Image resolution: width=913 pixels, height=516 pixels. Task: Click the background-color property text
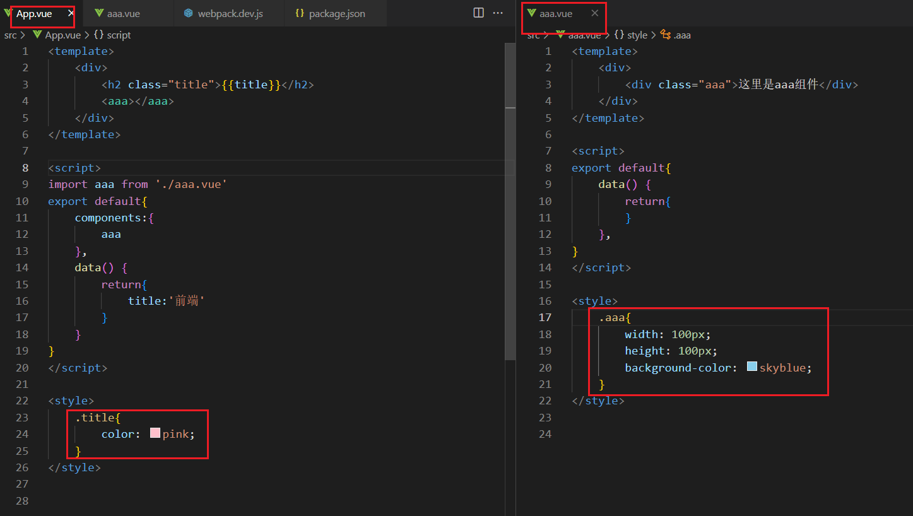point(678,367)
